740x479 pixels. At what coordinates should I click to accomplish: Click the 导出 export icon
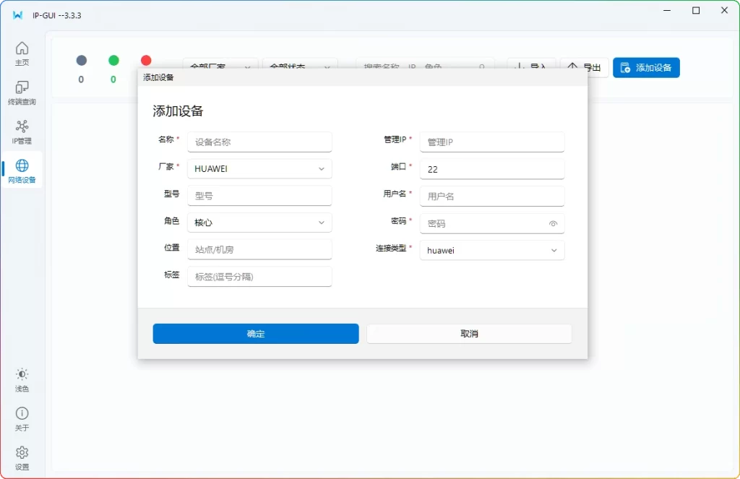click(x=585, y=66)
